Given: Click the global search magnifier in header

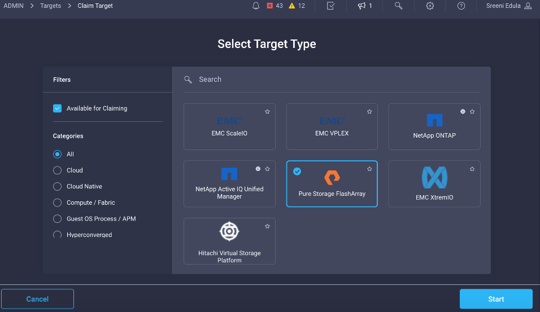Looking at the screenshot, I should pyautogui.click(x=398, y=6).
